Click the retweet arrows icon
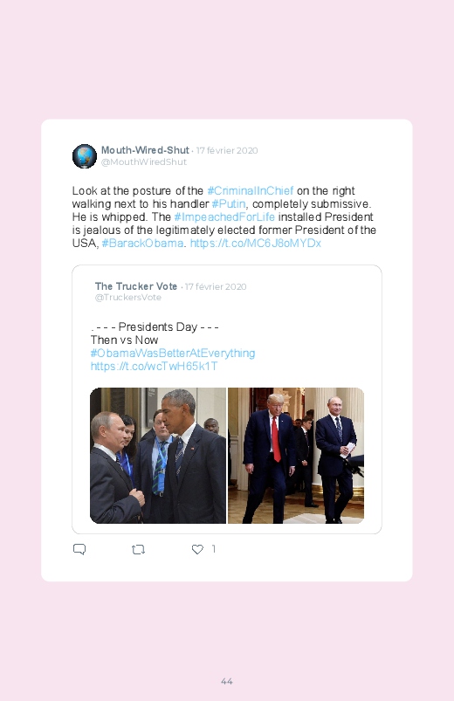454x701 pixels. 138,549
